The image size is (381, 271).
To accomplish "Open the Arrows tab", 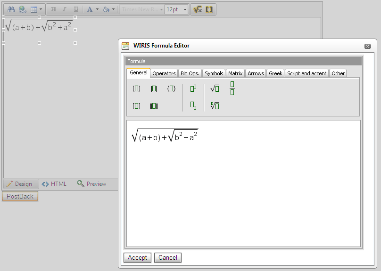I will point(256,73).
